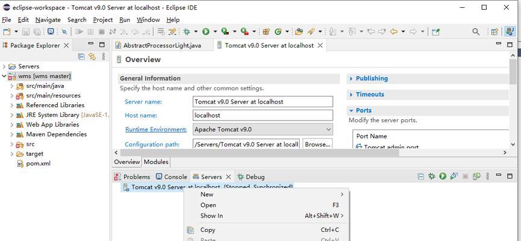The width and height of the screenshot is (521, 241).
Task: Choose Copy in the context menu
Action: (x=267, y=230)
